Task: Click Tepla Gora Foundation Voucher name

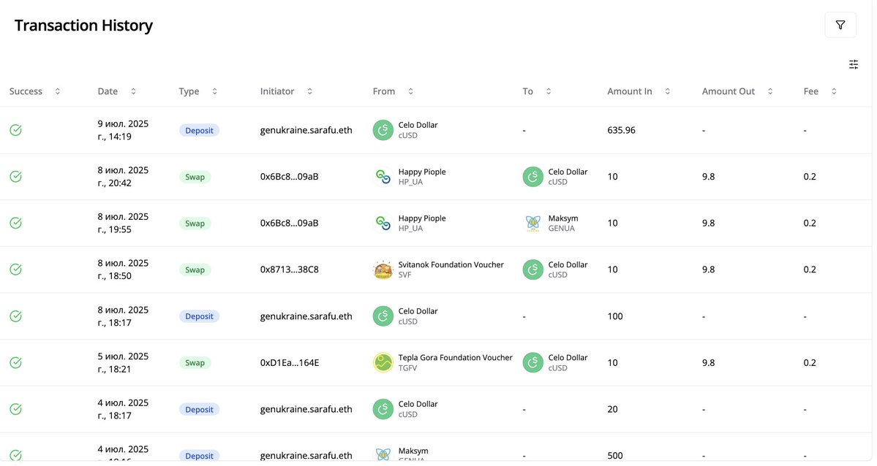Action: [x=455, y=358]
